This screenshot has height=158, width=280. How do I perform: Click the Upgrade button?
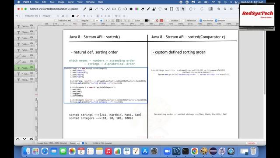click(x=252, y=143)
